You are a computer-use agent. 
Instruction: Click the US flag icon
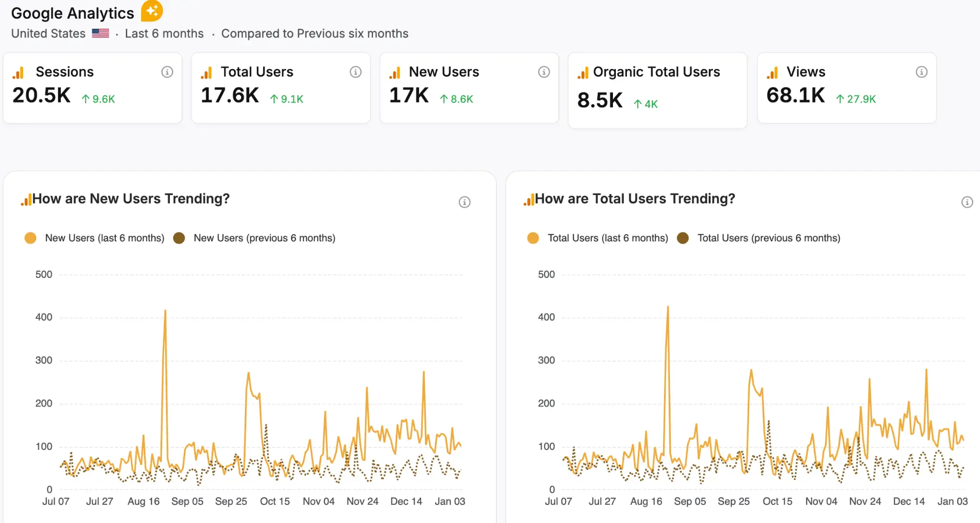(100, 33)
